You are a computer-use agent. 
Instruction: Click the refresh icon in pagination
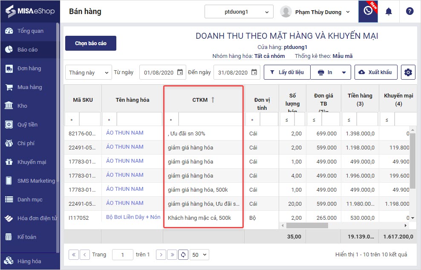click(x=183, y=255)
